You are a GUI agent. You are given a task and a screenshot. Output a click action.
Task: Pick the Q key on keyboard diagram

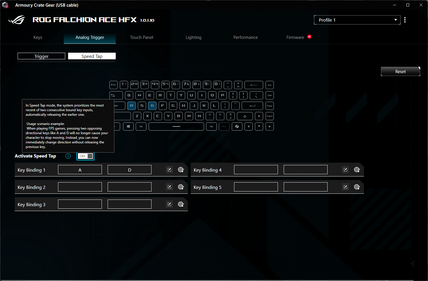point(129,95)
